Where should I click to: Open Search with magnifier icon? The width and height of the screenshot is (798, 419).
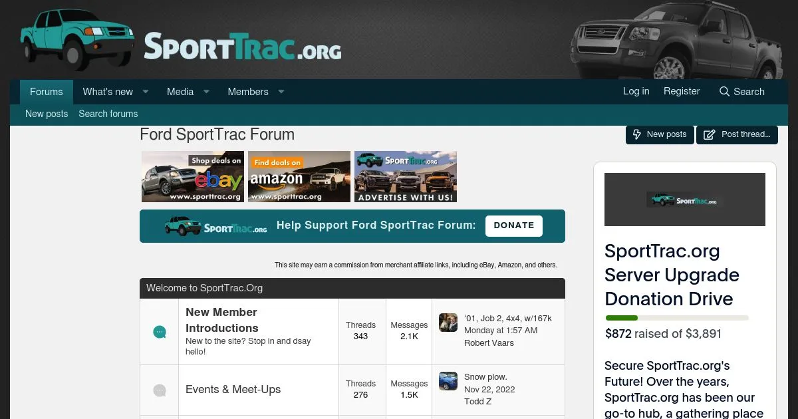coord(742,92)
